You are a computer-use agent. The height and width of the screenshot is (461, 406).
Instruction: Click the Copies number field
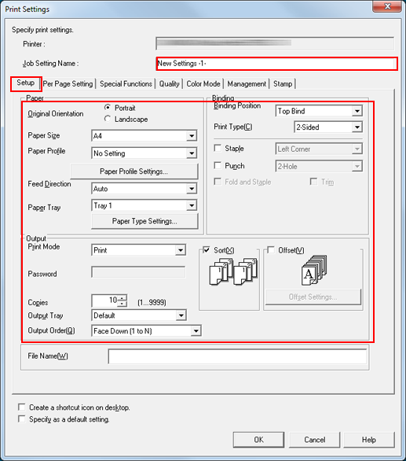(x=105, y=301)
